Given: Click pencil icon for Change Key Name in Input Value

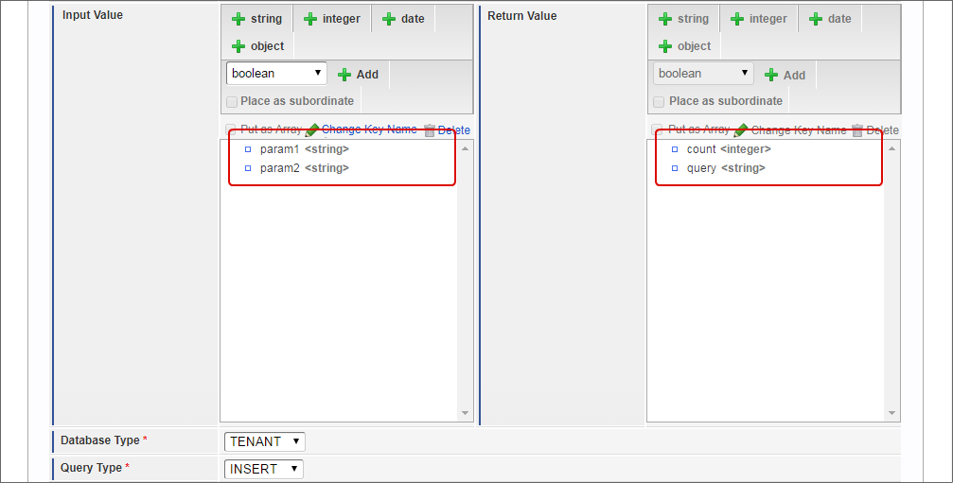Looking at the screenshot, I should (313, 130).
